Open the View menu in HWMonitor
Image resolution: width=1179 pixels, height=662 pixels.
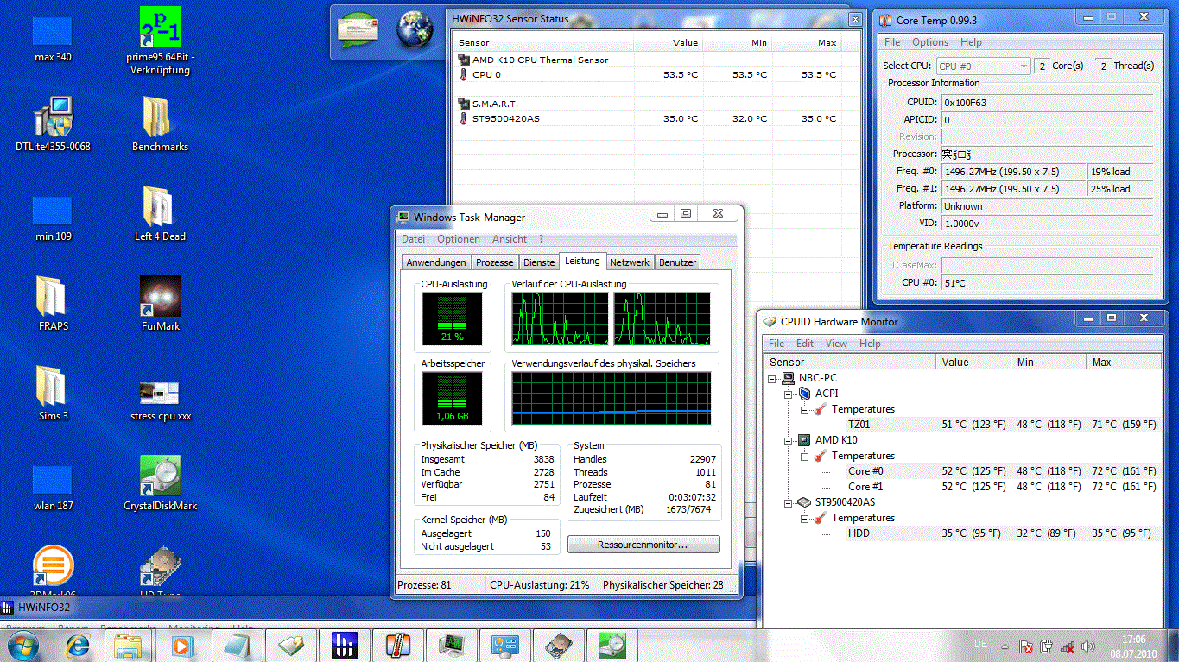(x=836, y=344)
